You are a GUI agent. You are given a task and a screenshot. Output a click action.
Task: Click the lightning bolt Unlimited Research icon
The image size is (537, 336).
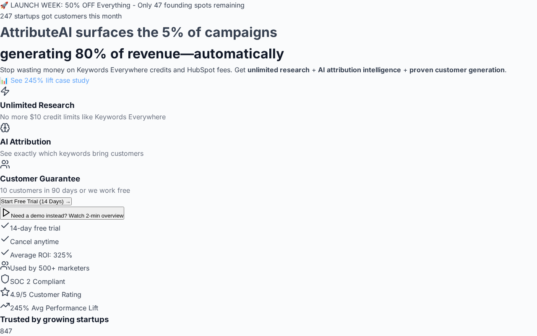tap(5, 91)
